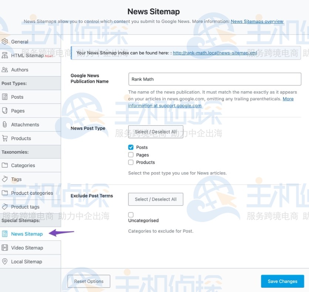The image size is (309, 292).
Task: Open Select / Deselect All for News Post Type
Action: point(155,132)
